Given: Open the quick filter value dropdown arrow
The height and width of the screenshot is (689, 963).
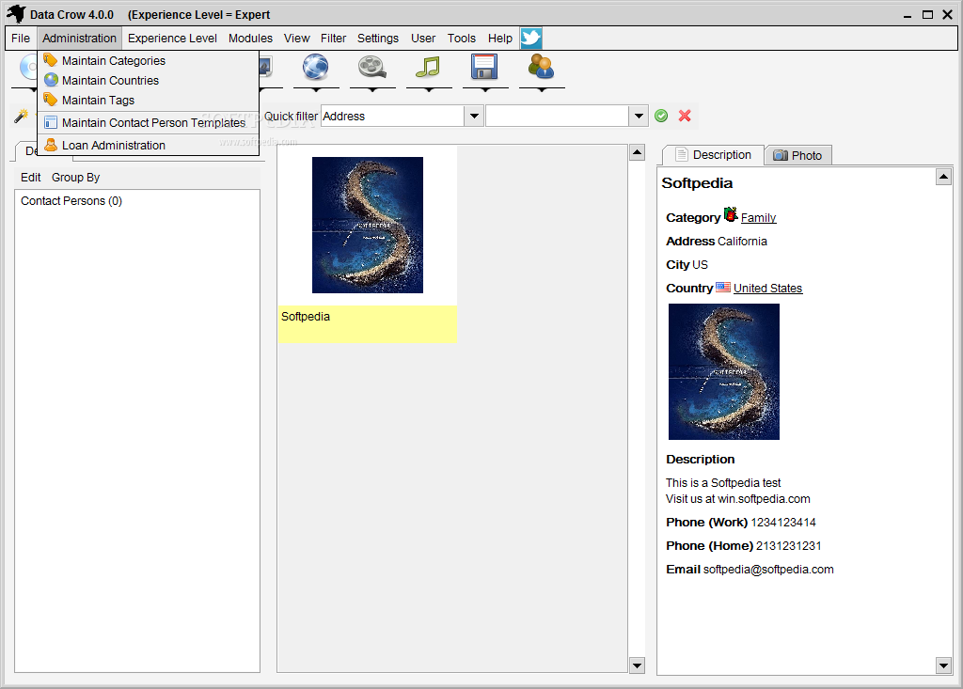Looking at the screenshot, I should coord(639,116).
